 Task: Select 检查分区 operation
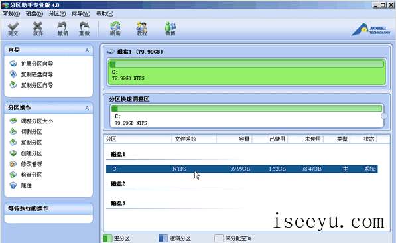coord(31,175)
